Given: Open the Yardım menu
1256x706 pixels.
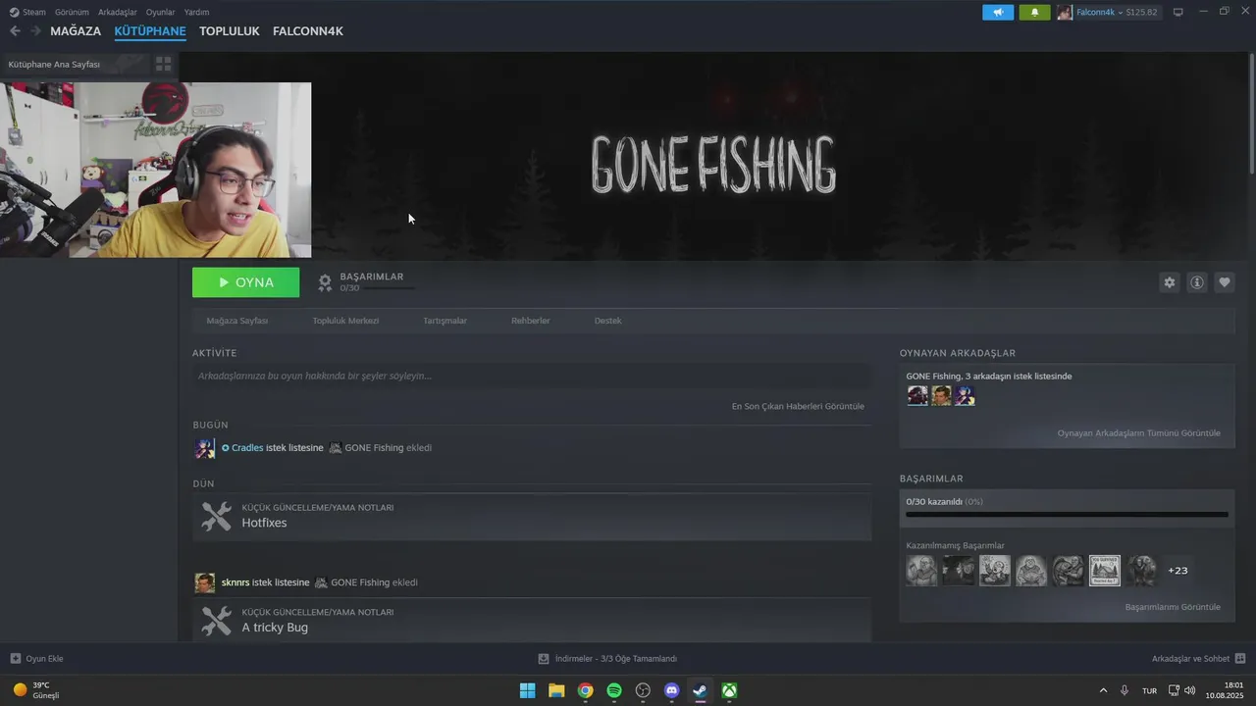Looking at the screenshot, I should 196,12.
